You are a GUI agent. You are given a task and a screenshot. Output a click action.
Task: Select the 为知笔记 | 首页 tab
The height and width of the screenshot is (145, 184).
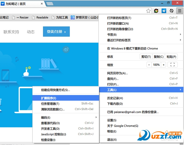tap(22, 4)
